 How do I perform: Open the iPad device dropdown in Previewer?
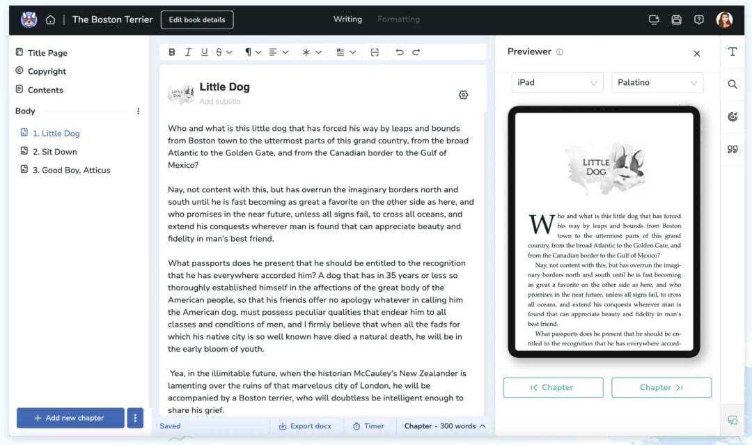pyautogui.click(x=557, y=82)
